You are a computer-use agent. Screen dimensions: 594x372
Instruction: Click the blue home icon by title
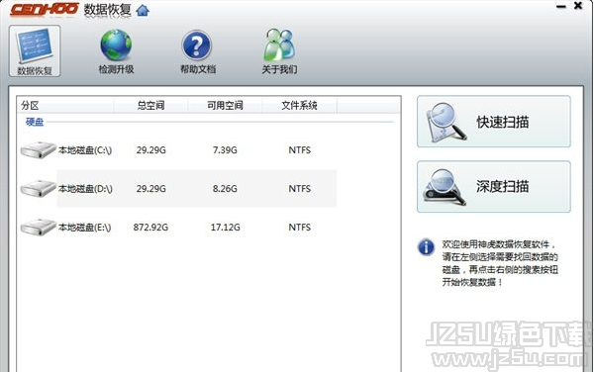coord(143,10)
